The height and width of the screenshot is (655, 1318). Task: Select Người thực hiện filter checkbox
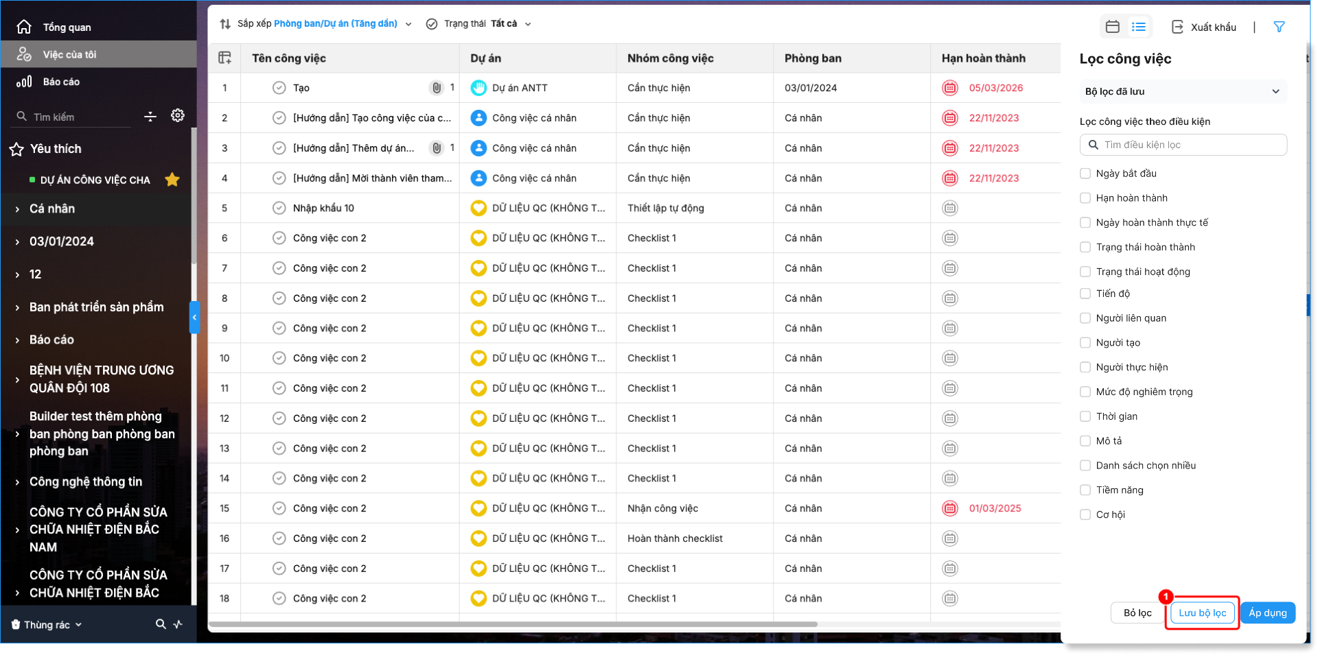coord(1085,368)
